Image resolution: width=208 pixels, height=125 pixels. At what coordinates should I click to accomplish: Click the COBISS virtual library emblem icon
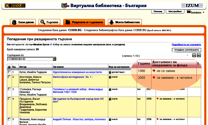65,6
